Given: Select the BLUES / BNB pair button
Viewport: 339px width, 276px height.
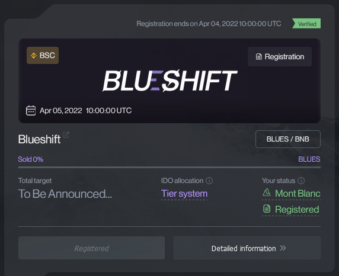Looking at the screenshot, I should coord(288,139).
